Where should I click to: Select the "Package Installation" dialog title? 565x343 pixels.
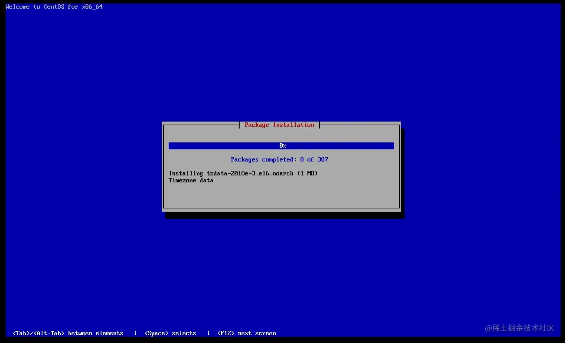pos(279,125)
